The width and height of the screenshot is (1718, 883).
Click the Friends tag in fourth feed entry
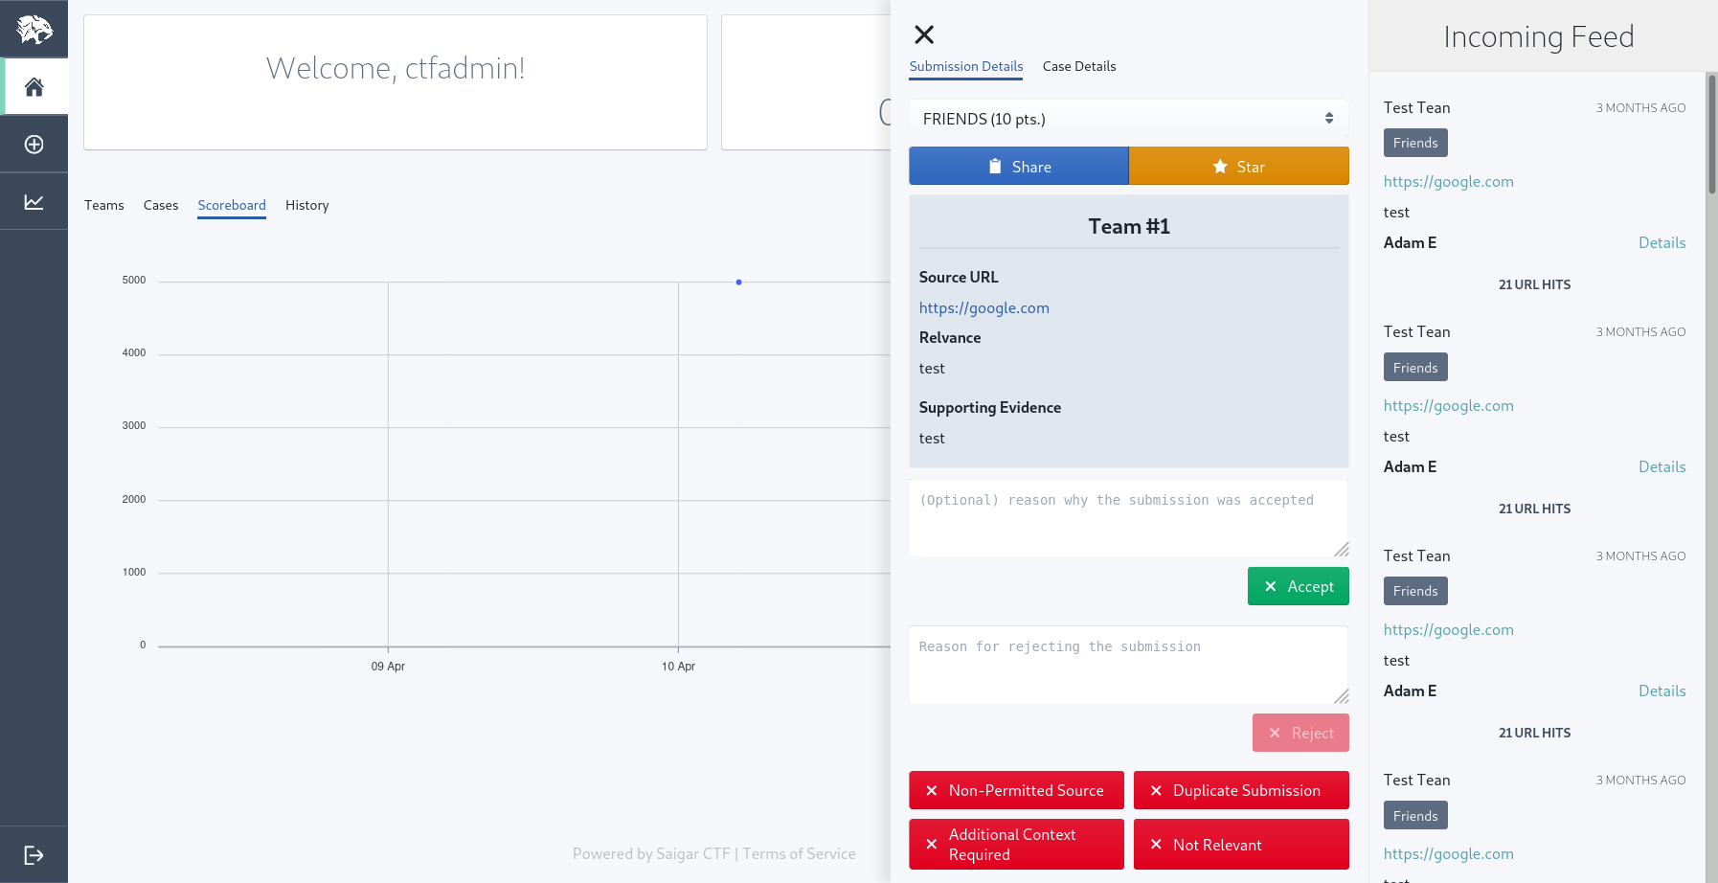pos(1415,815)
